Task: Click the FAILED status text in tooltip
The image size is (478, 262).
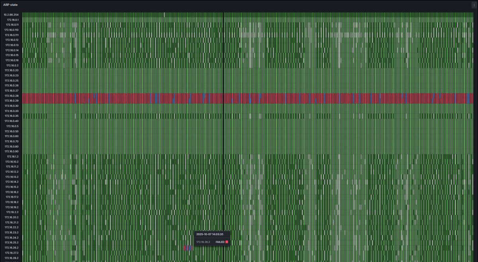Action: [x=220, y=242]
